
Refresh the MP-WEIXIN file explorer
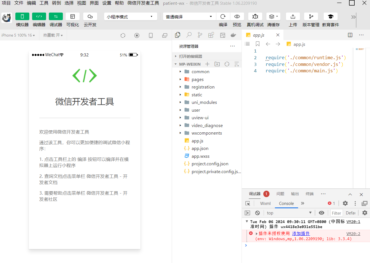(227, 64)
